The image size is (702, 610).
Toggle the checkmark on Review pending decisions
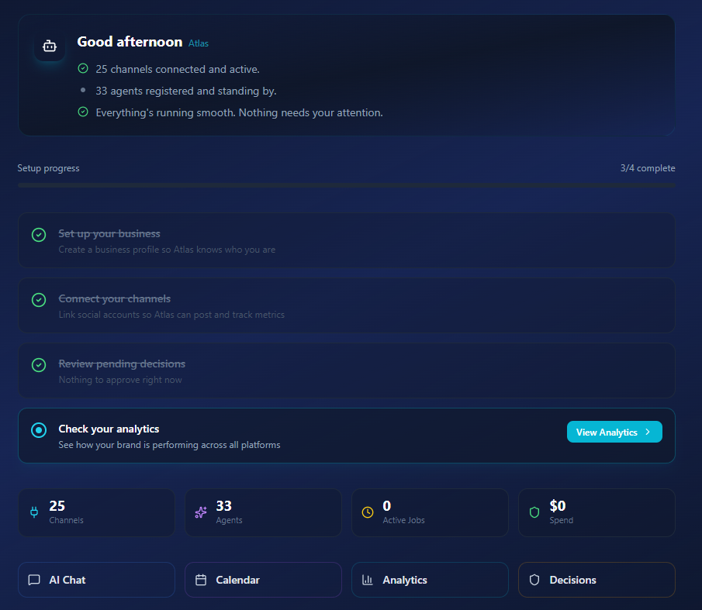pyautogui.click(x=38, y=364)
